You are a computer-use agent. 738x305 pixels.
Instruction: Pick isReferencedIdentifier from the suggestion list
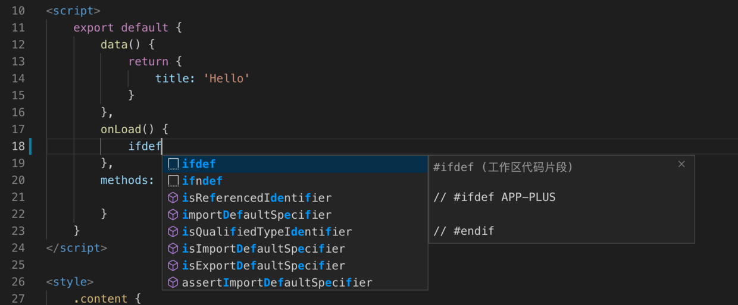(257, 197)
